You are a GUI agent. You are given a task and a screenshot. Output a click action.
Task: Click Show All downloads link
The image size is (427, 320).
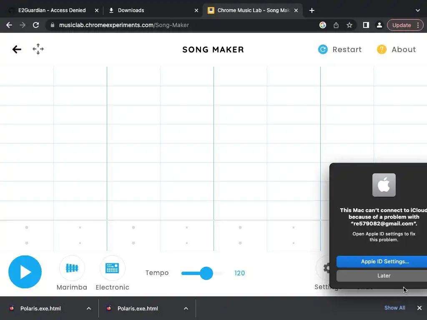(x=394, y=308)
